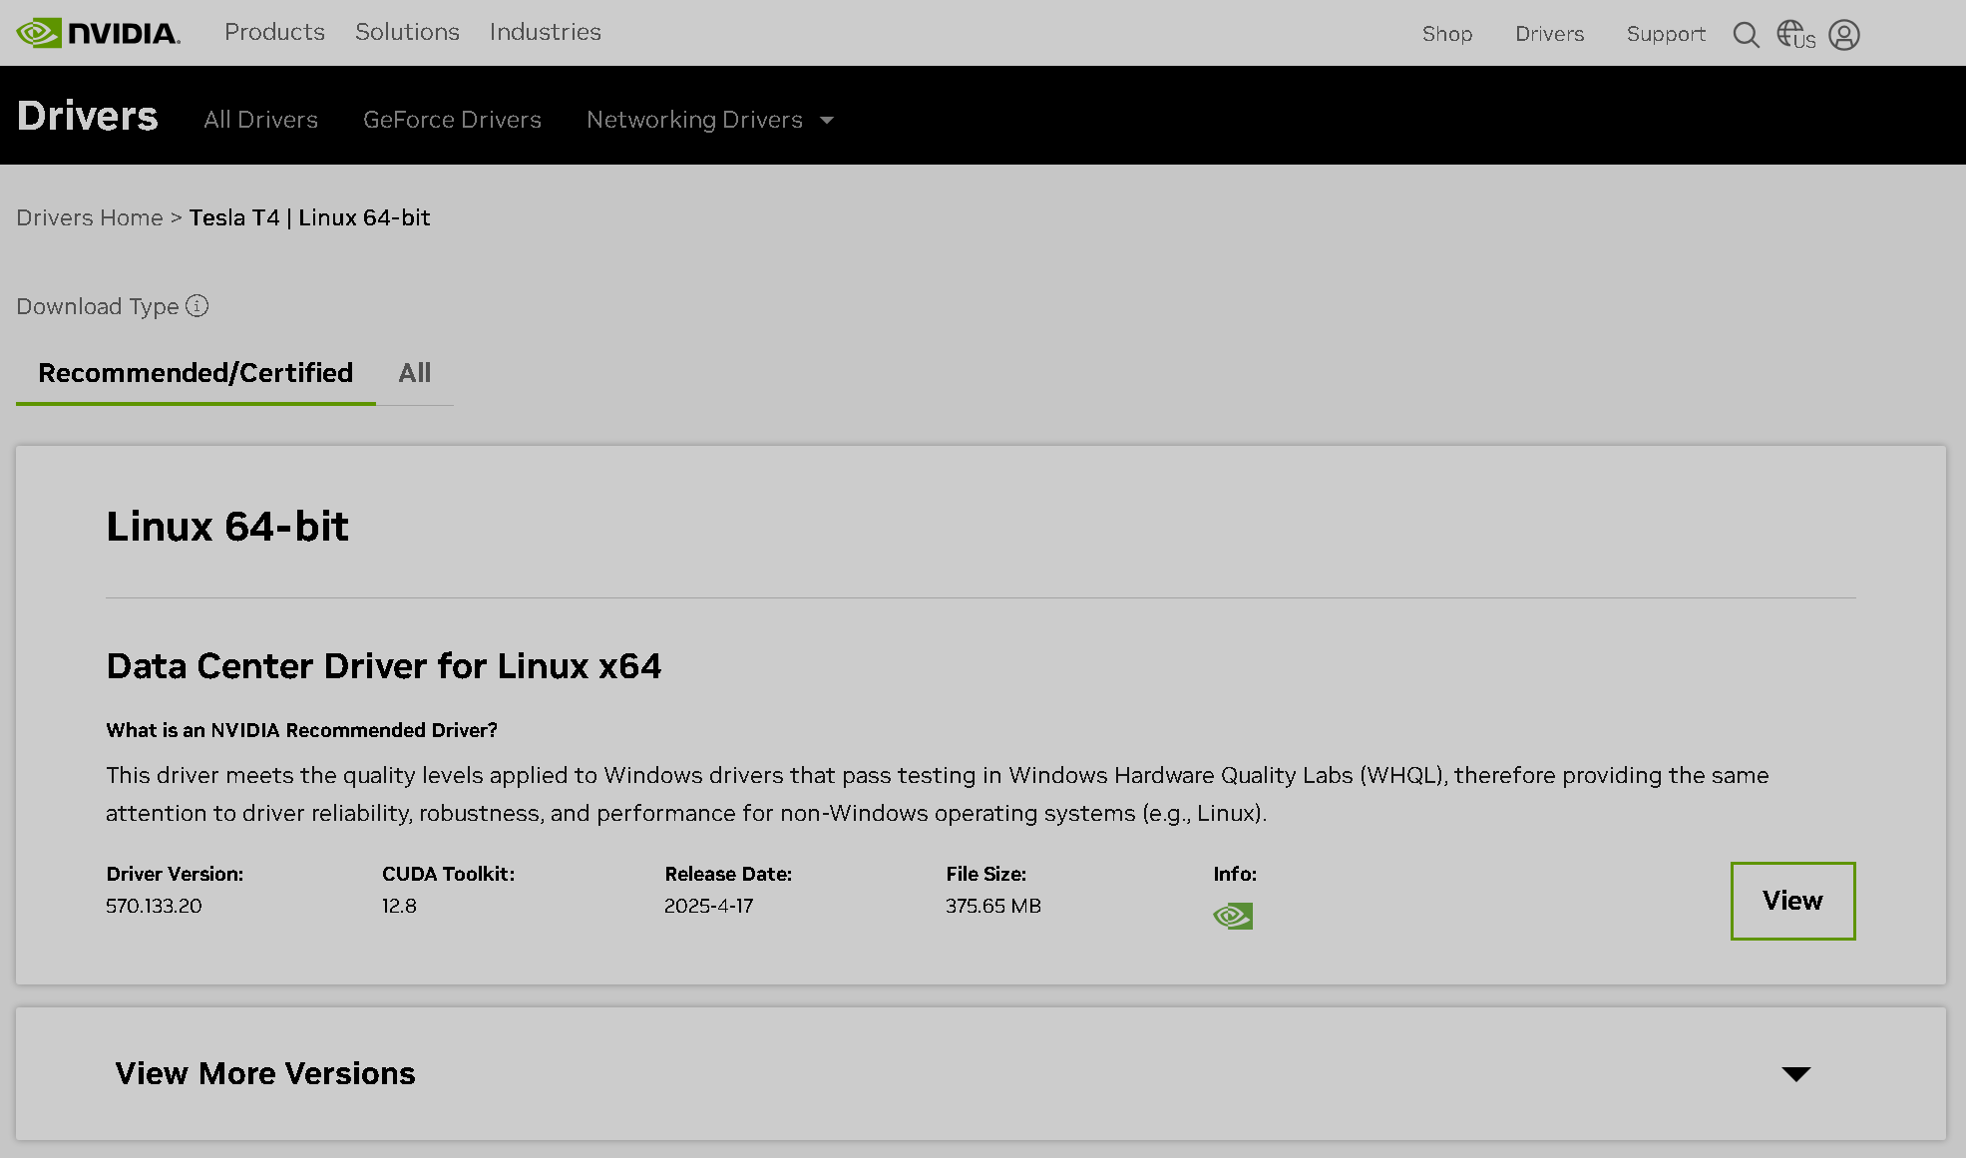
Task: Click the View driver button
Action: [1792, 901]
